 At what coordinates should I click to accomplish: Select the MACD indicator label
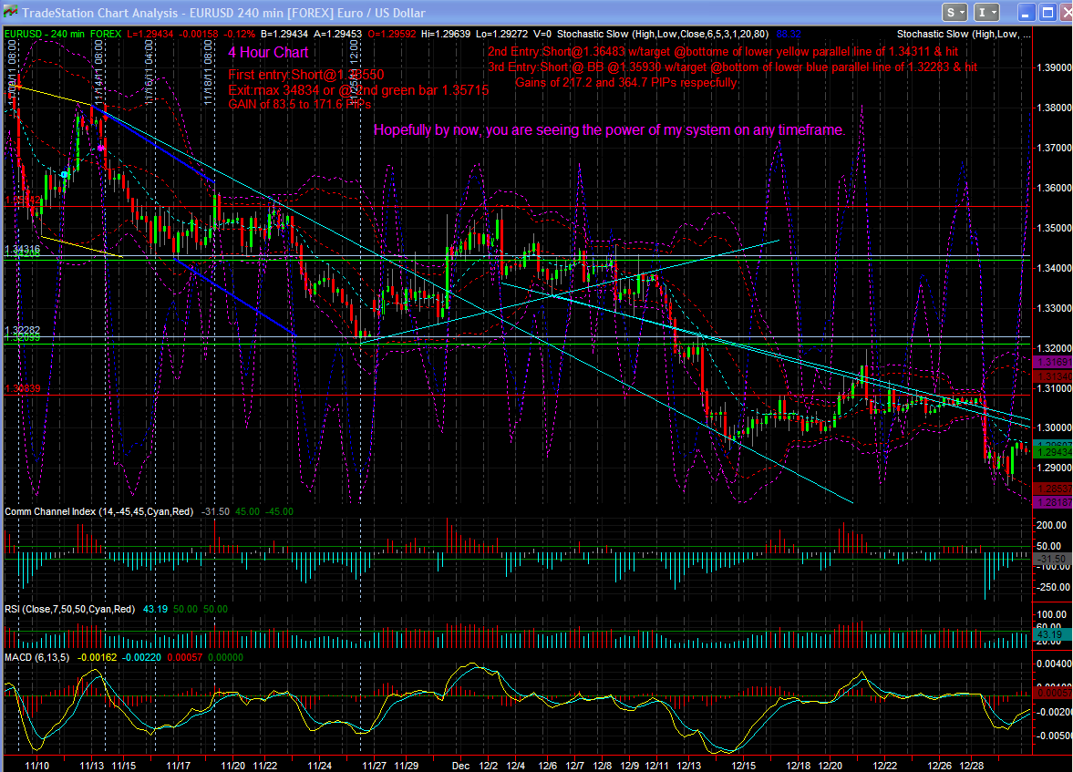(x=37, y=657)
